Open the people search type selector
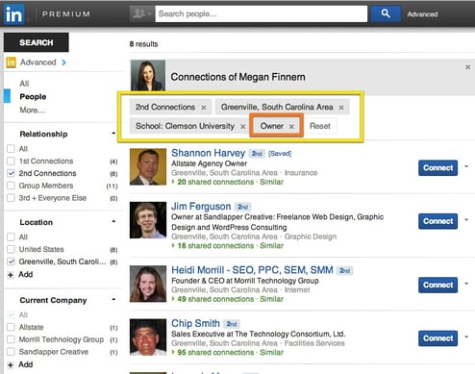The height and width of the screenshot is (374, 475). 142,13
